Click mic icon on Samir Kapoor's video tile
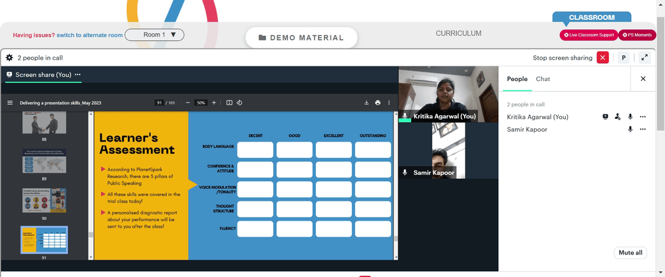This screenshot has width=665, height=277. click(405, 173)
